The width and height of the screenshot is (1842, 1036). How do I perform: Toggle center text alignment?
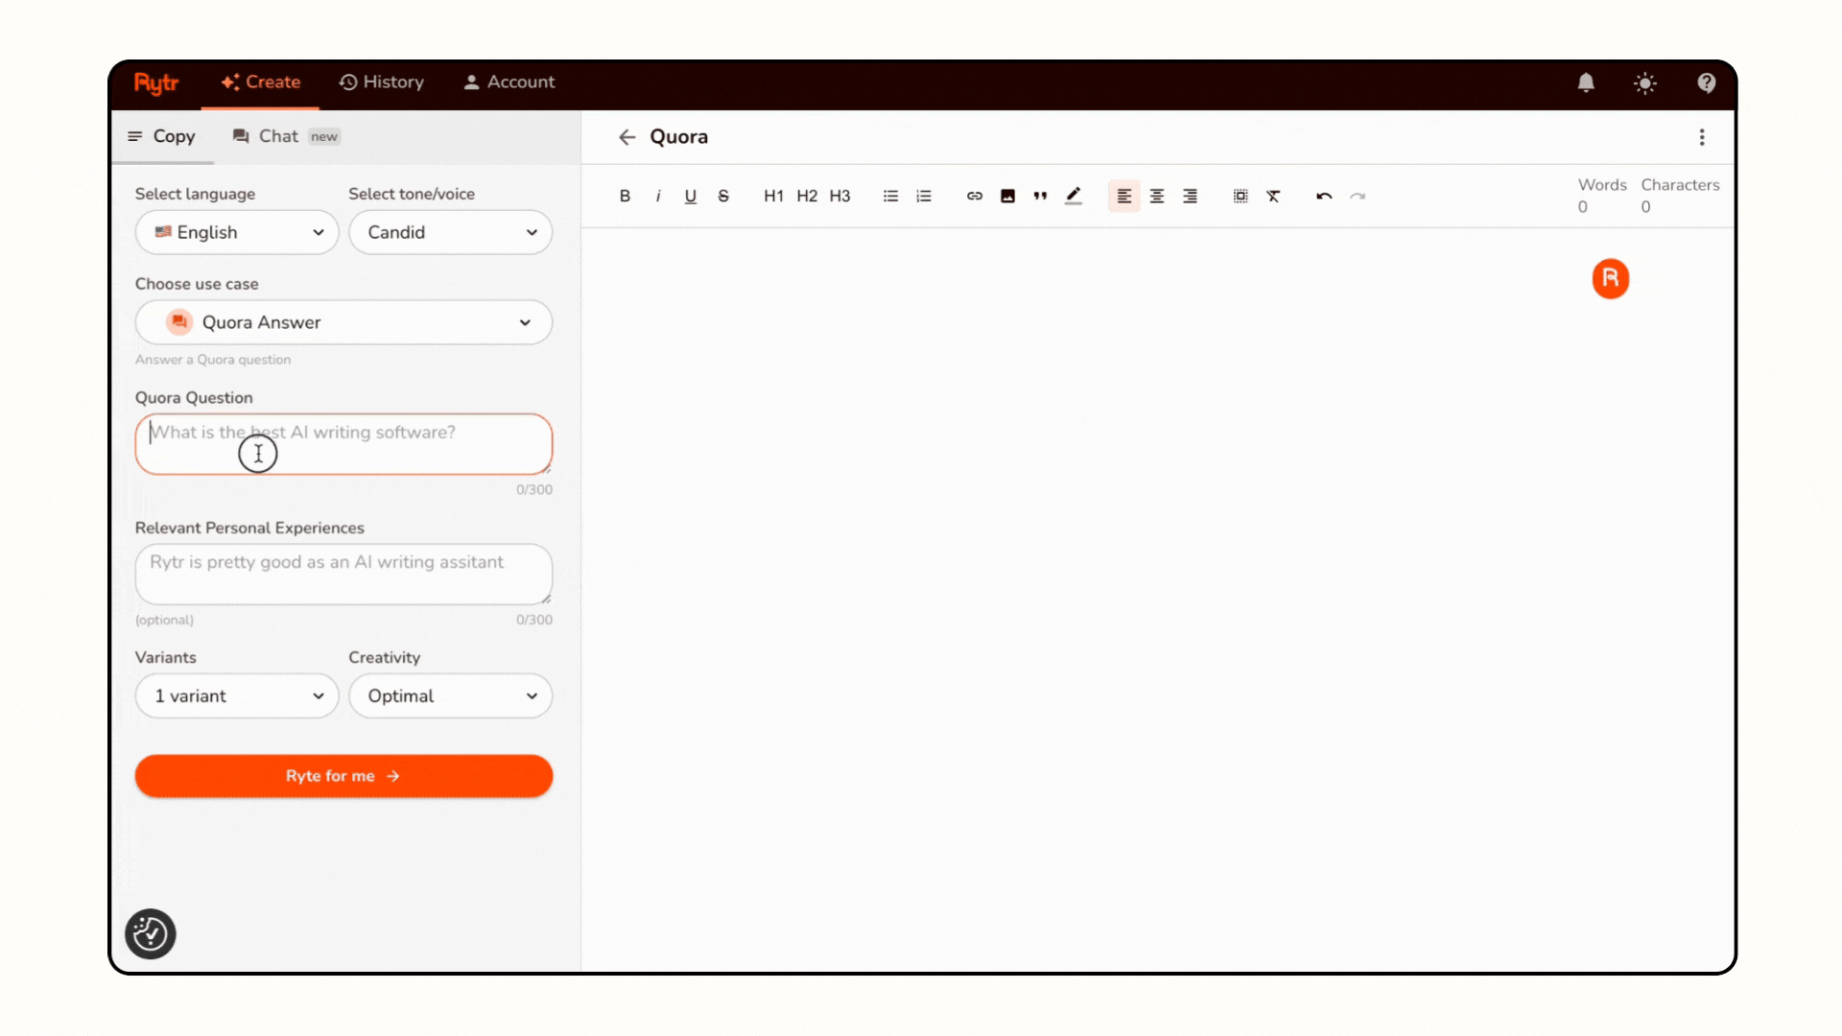pos(1157,196)
